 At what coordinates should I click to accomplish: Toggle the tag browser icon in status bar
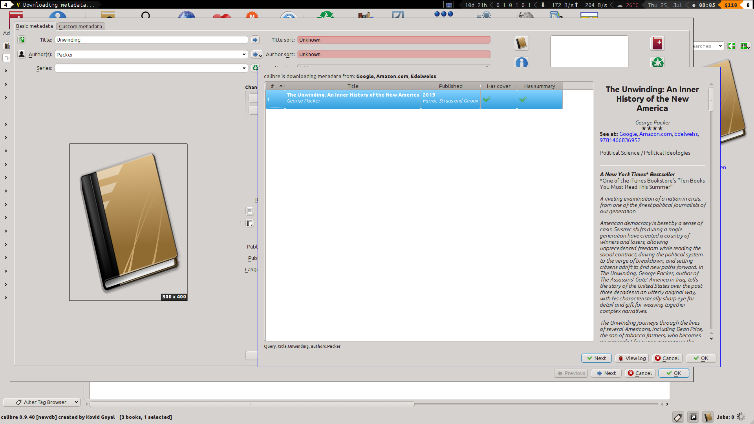[678, 417]
